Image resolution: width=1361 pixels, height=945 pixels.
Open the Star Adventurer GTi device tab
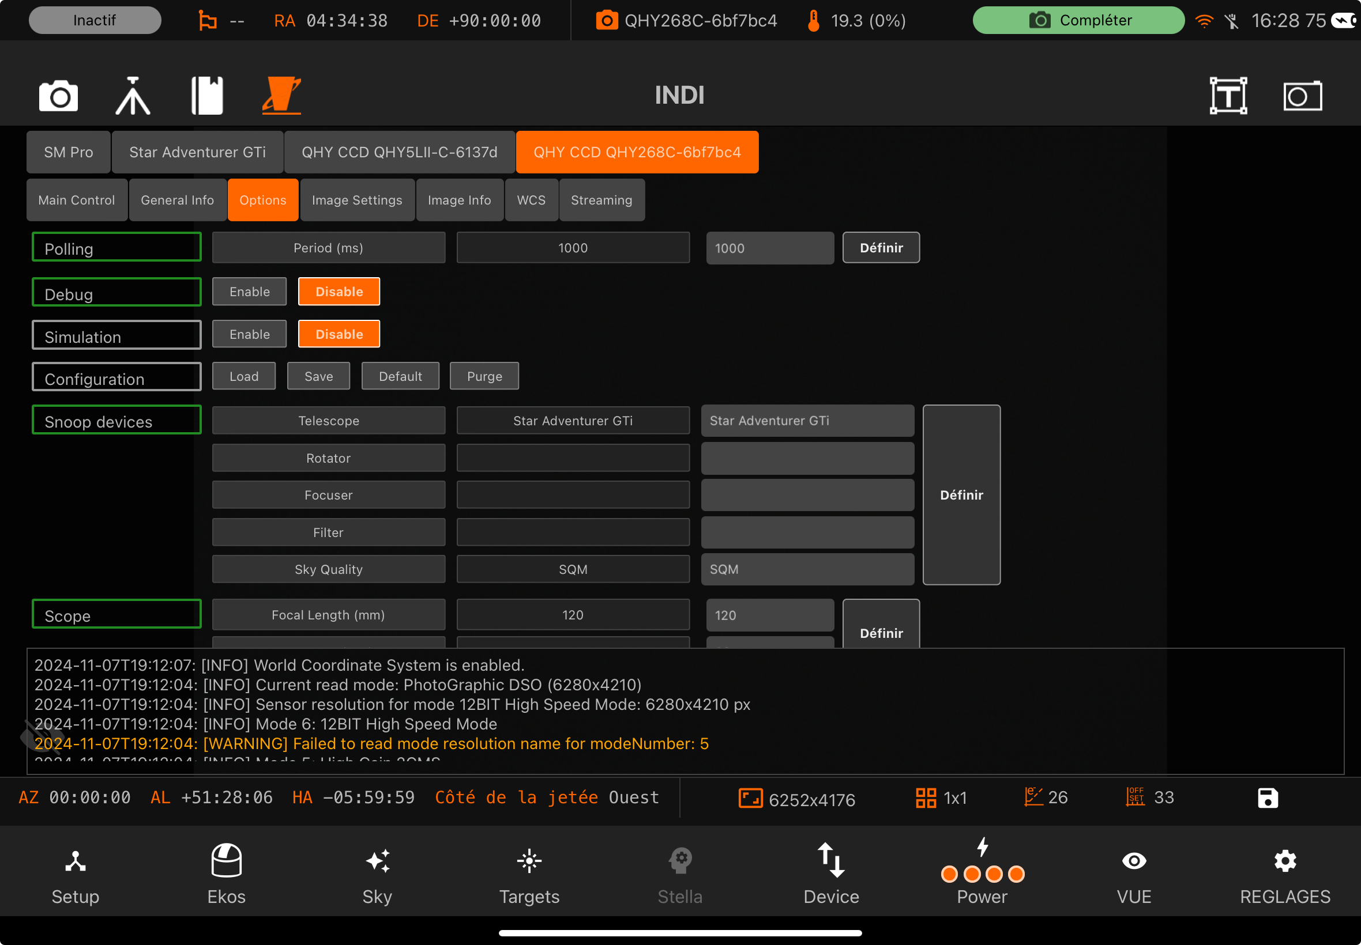197,152
